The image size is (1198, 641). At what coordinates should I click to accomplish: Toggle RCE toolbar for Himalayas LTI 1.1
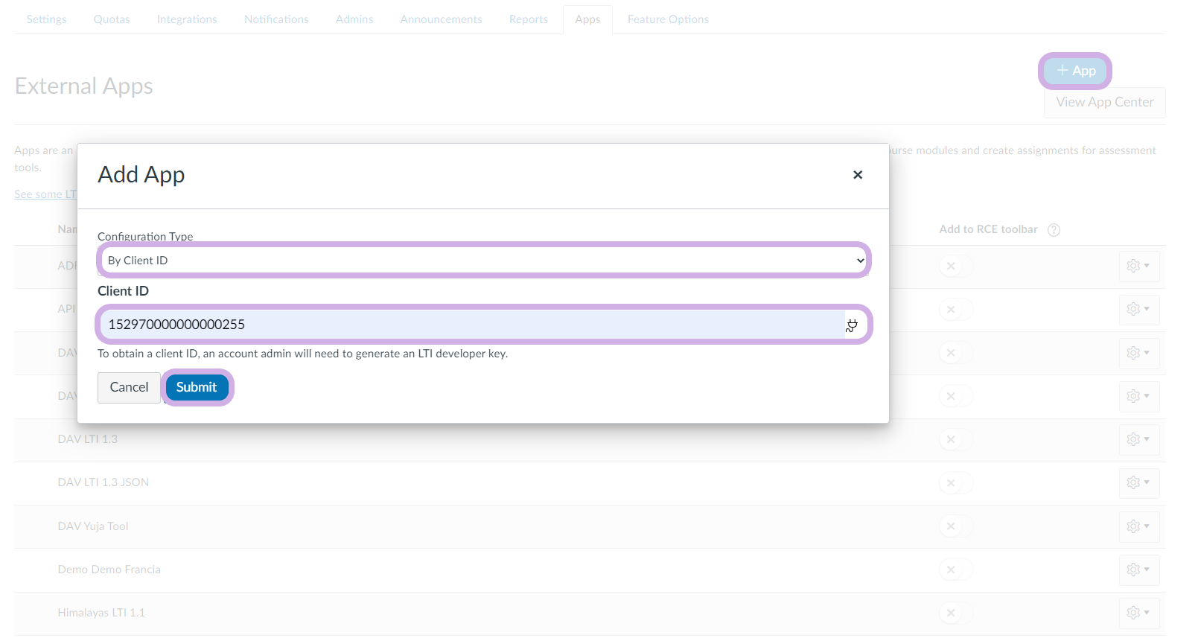956,613
